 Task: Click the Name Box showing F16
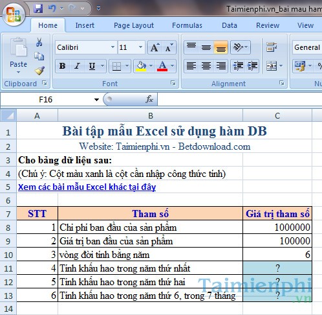tap(46, 100)
